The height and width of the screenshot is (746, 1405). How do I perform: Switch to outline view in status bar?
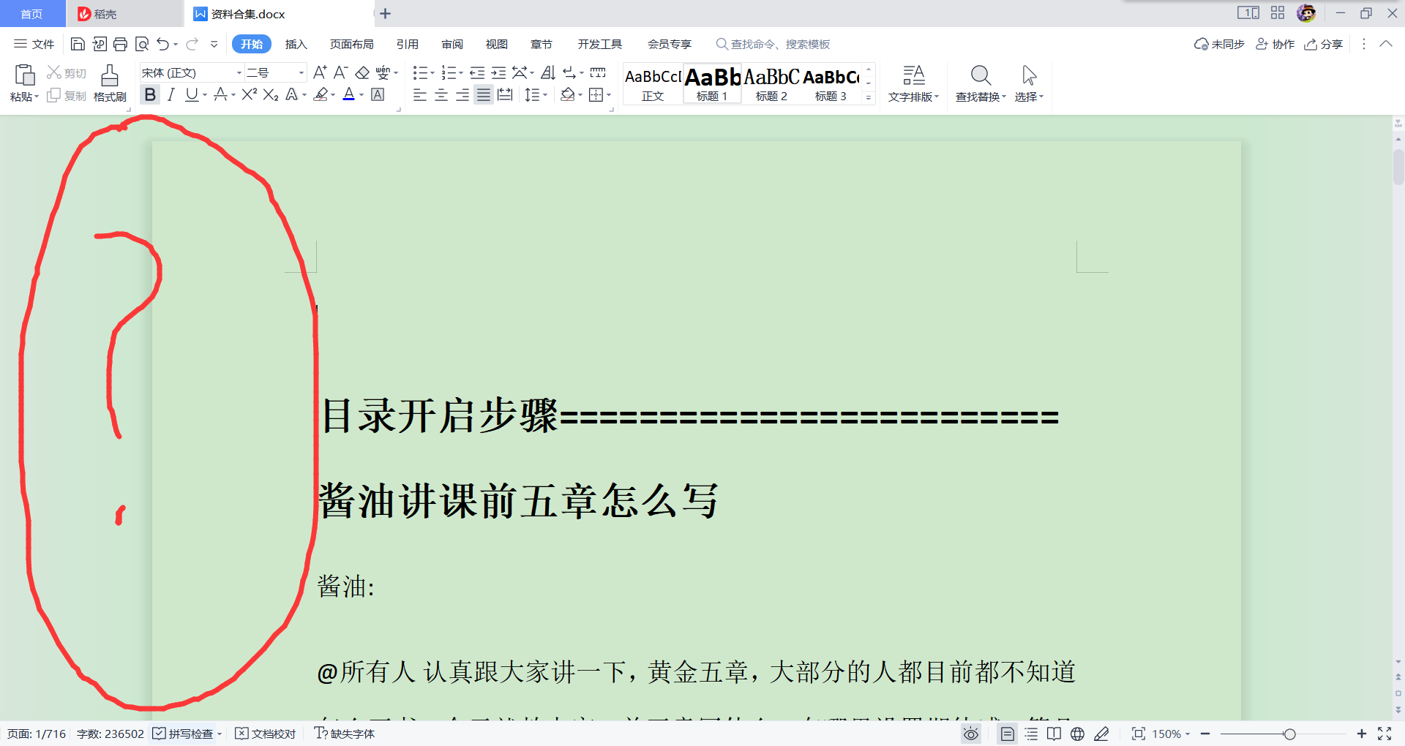coord(1031,734)
